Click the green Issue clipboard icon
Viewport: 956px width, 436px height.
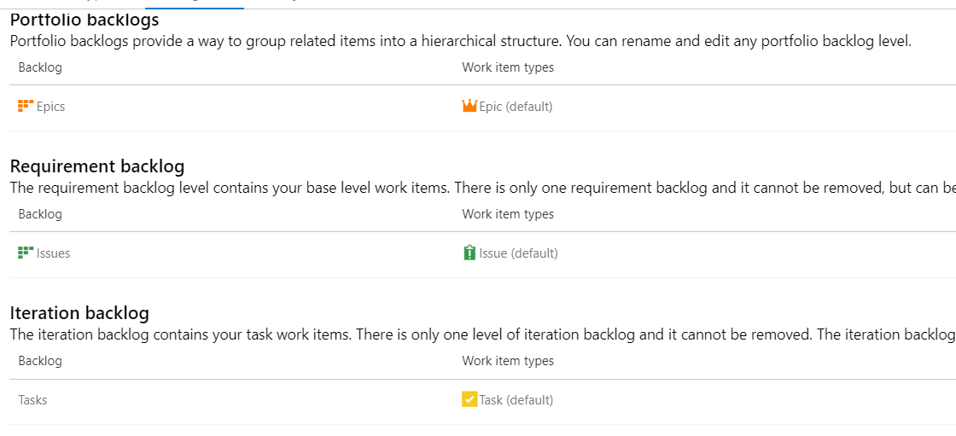click(x=469, y=253)
